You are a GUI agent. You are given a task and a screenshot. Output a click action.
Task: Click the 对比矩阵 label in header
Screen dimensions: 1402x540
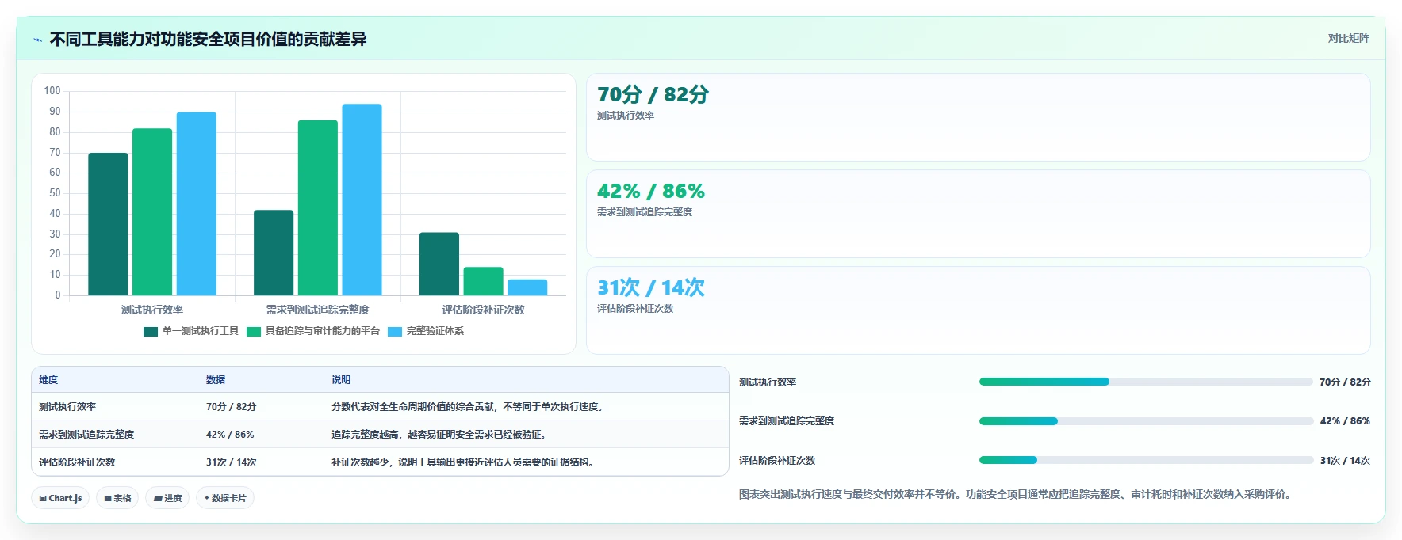tap(1348, 38)
